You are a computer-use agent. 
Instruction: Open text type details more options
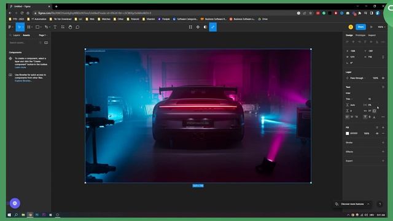click(383, 117)
